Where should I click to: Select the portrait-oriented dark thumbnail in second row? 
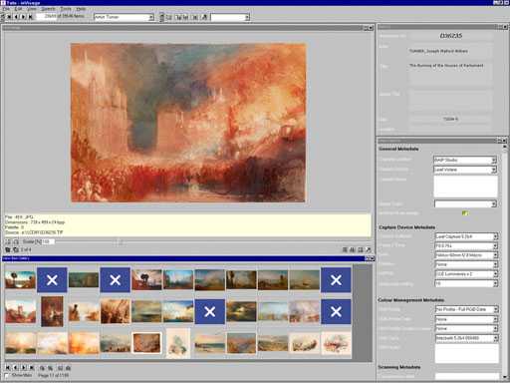(x=52, y=311)
